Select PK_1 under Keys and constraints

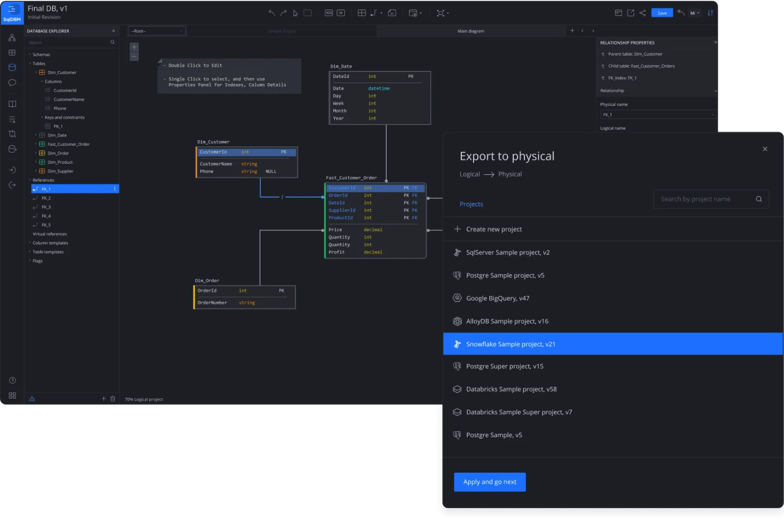tap(58, 127)
